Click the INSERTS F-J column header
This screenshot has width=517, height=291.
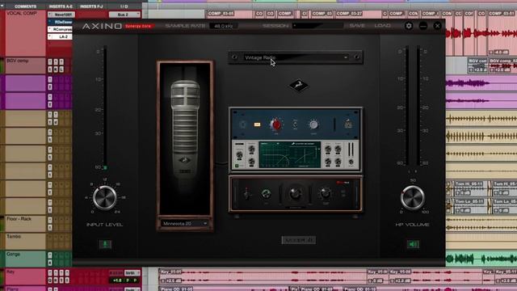tap(91, 6)
